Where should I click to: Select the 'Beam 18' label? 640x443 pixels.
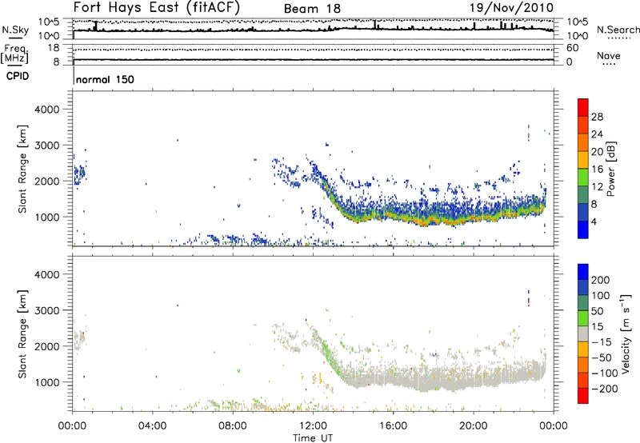[312, 9]
